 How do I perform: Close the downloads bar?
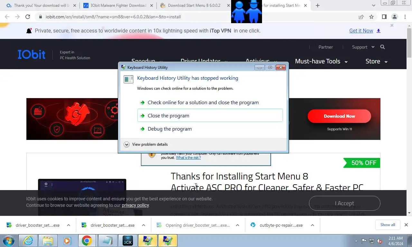pyautogui.click(x=406, y=225)
